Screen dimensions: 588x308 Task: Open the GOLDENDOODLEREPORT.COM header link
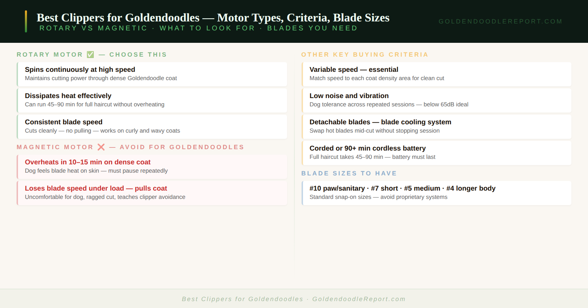tap(500, 21)
